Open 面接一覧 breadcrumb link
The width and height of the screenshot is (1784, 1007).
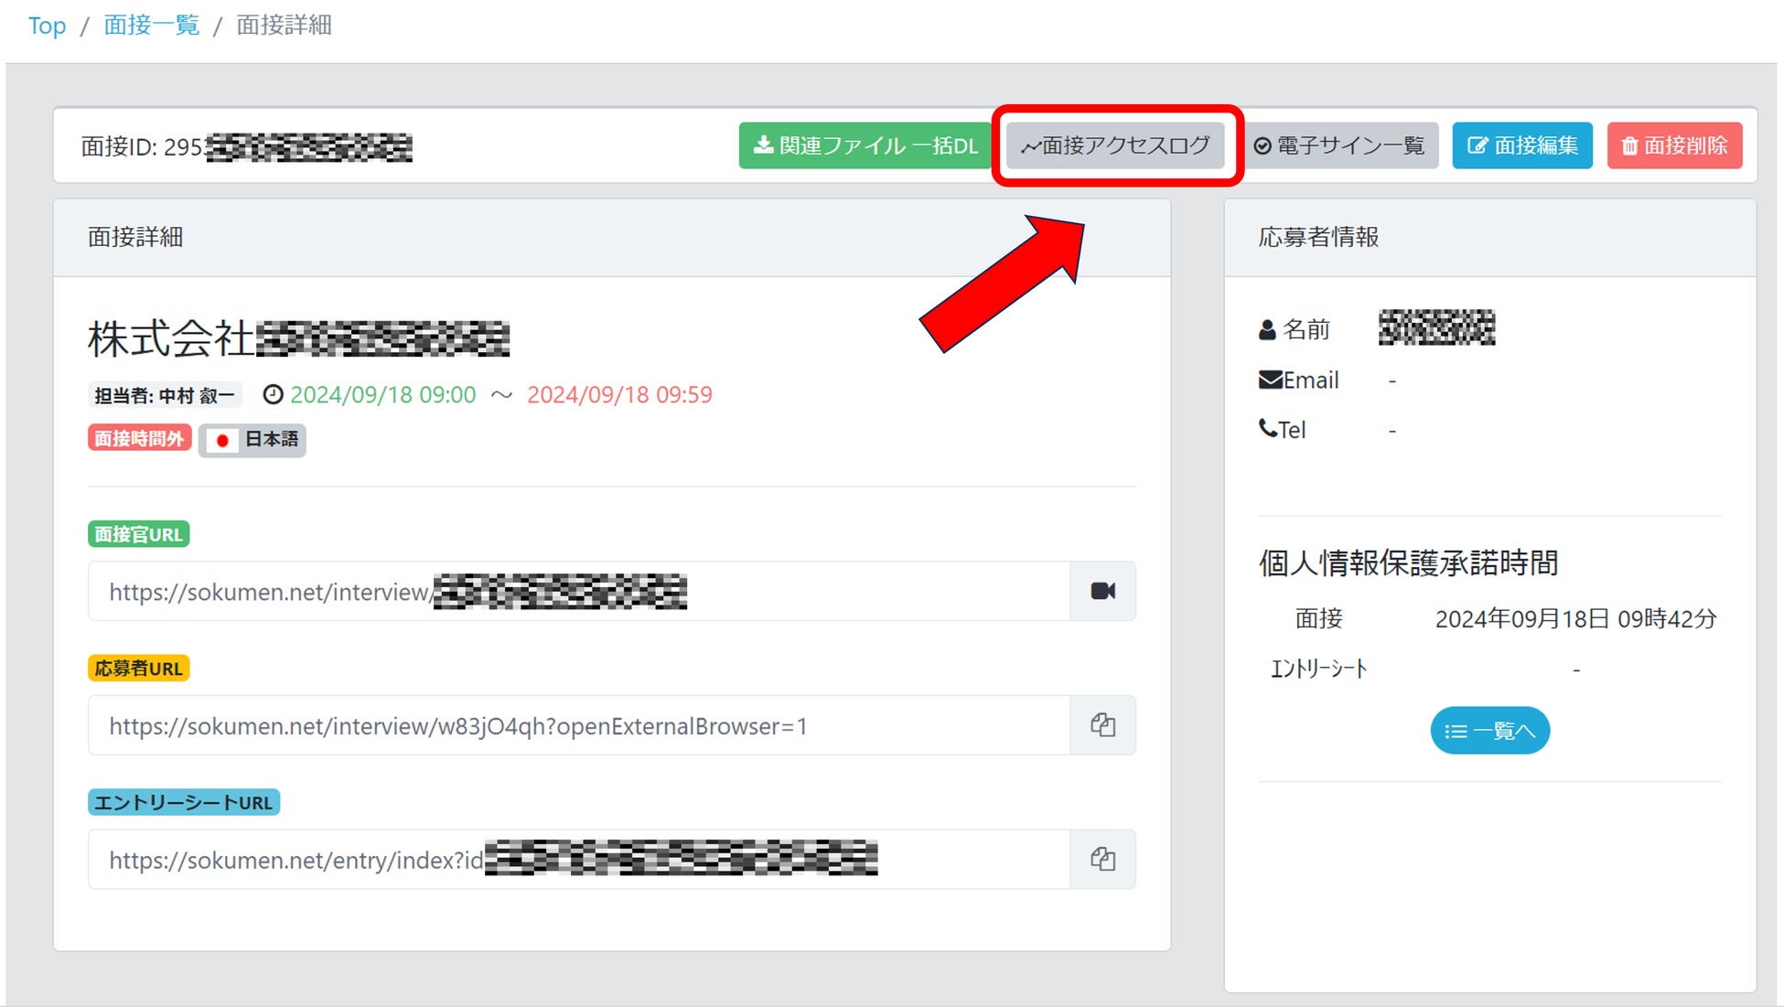click(151, 26)
